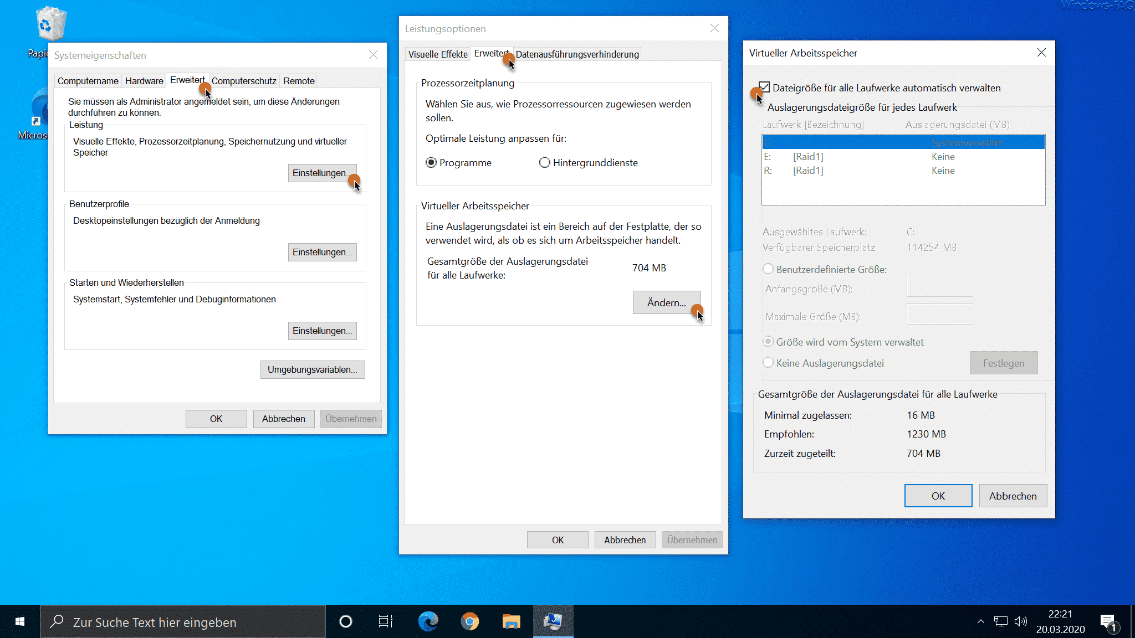The image size is (1135, 638).
Task: Close the Systemeigenschaften window
Action: coord(373,55)
